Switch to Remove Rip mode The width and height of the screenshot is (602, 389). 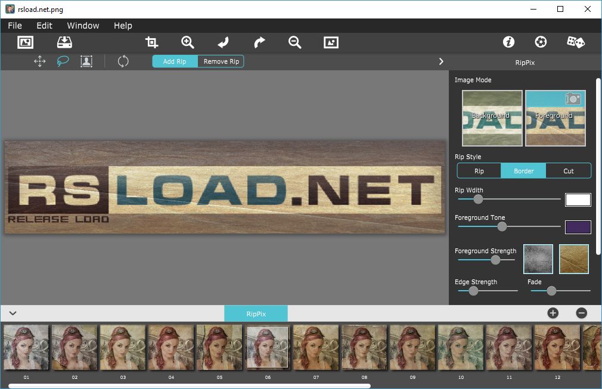pyautogui.click(x=221, y=61)
